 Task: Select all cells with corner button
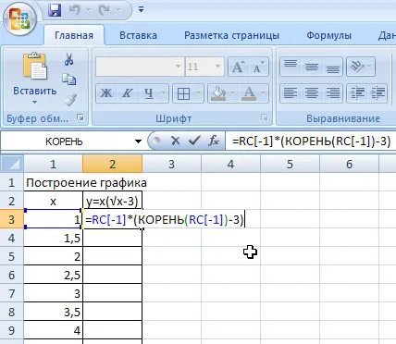[x=12, y=164]
